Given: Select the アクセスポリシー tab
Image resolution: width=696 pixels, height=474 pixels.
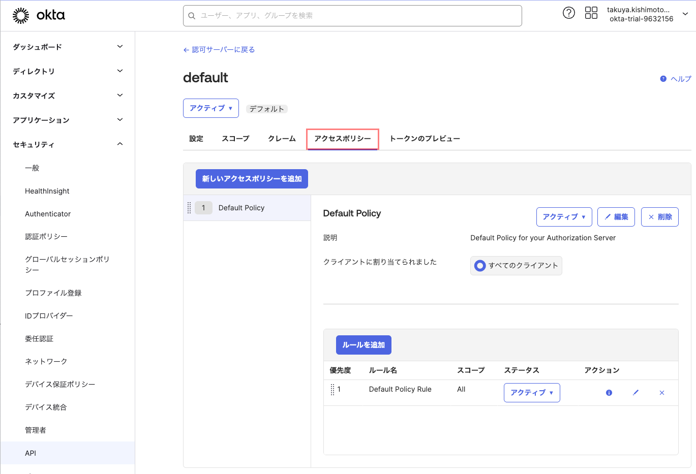Looking at the screenshot, I should tap(343, 139).
